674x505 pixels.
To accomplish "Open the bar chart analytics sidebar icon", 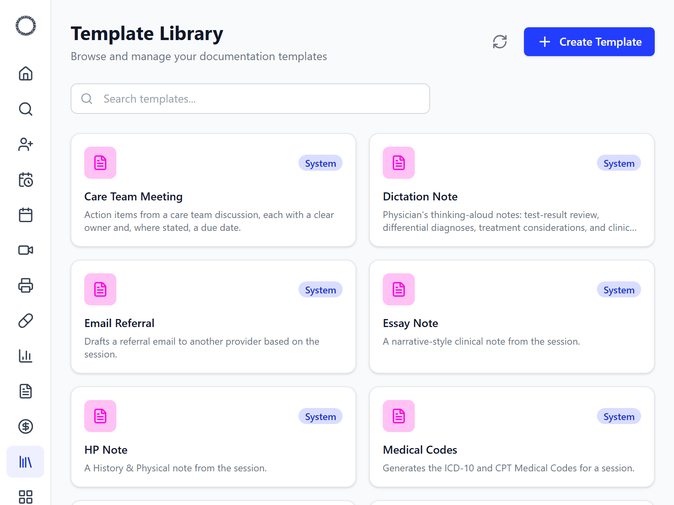I will 26,356.
